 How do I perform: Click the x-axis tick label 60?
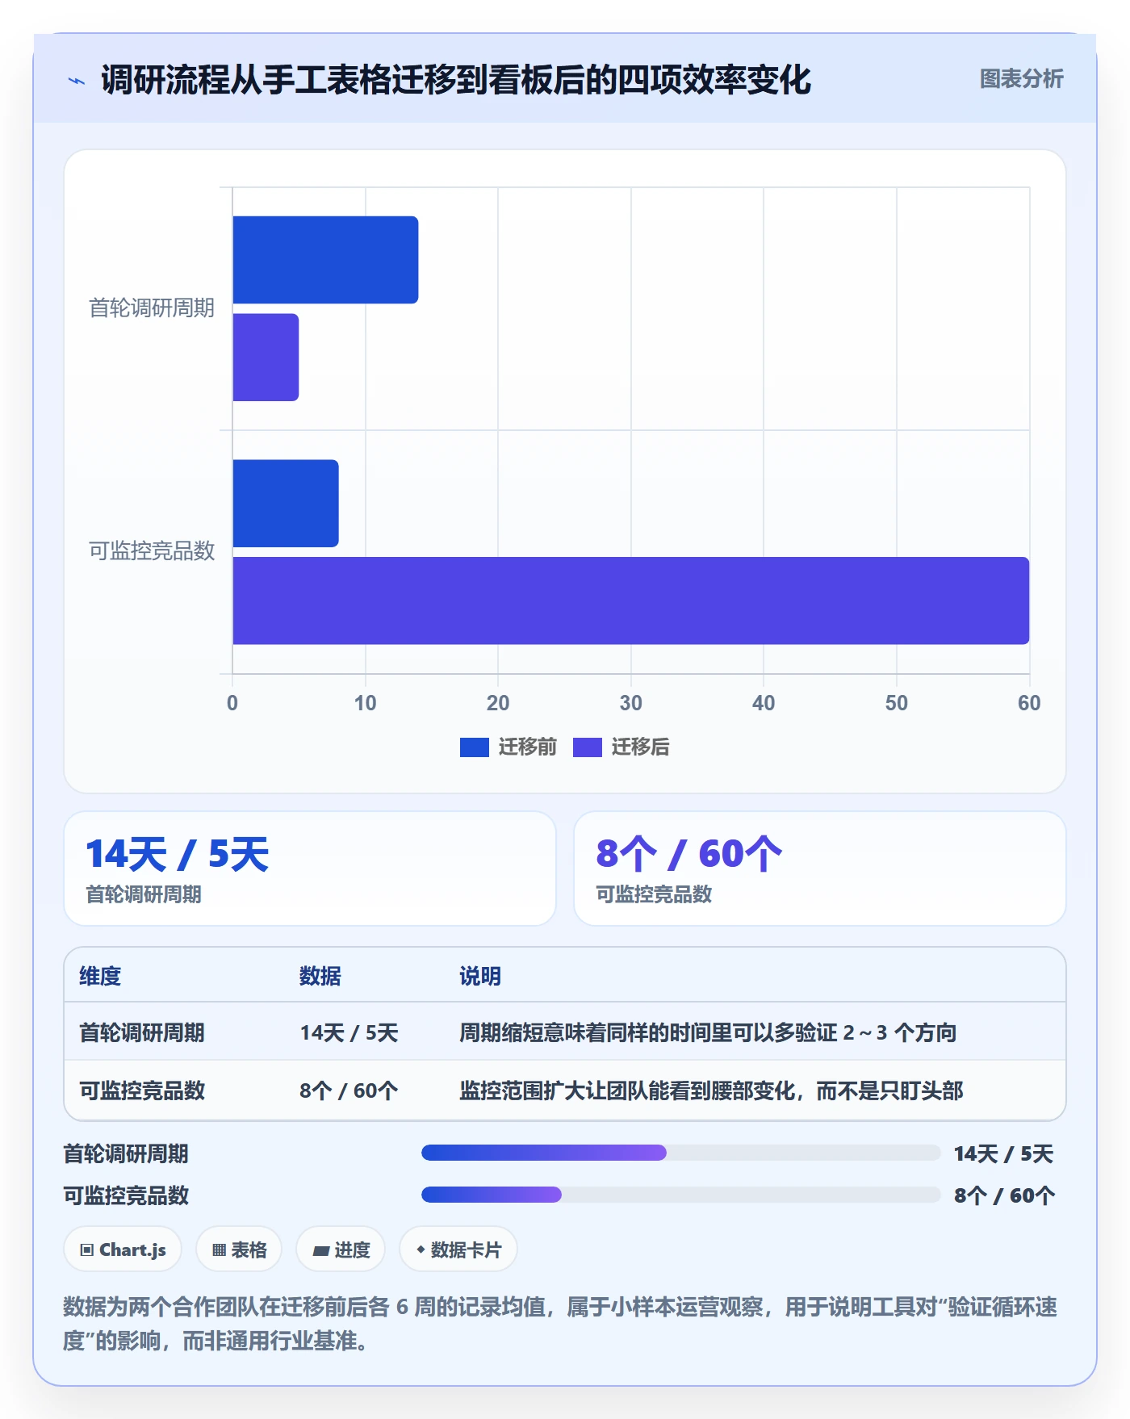pos(1029,703)
